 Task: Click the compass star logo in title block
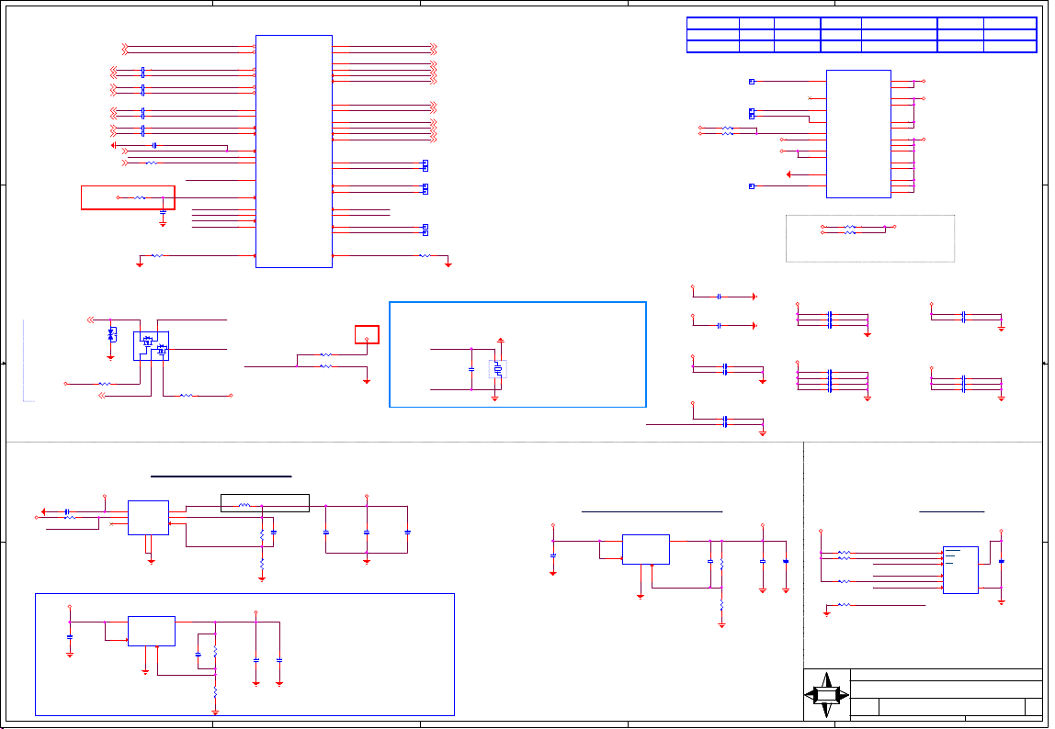point(827,695)
